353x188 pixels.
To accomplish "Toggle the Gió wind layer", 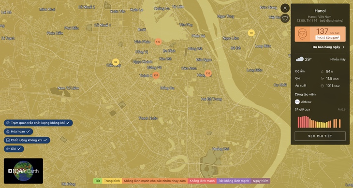I will click(14, 149).
